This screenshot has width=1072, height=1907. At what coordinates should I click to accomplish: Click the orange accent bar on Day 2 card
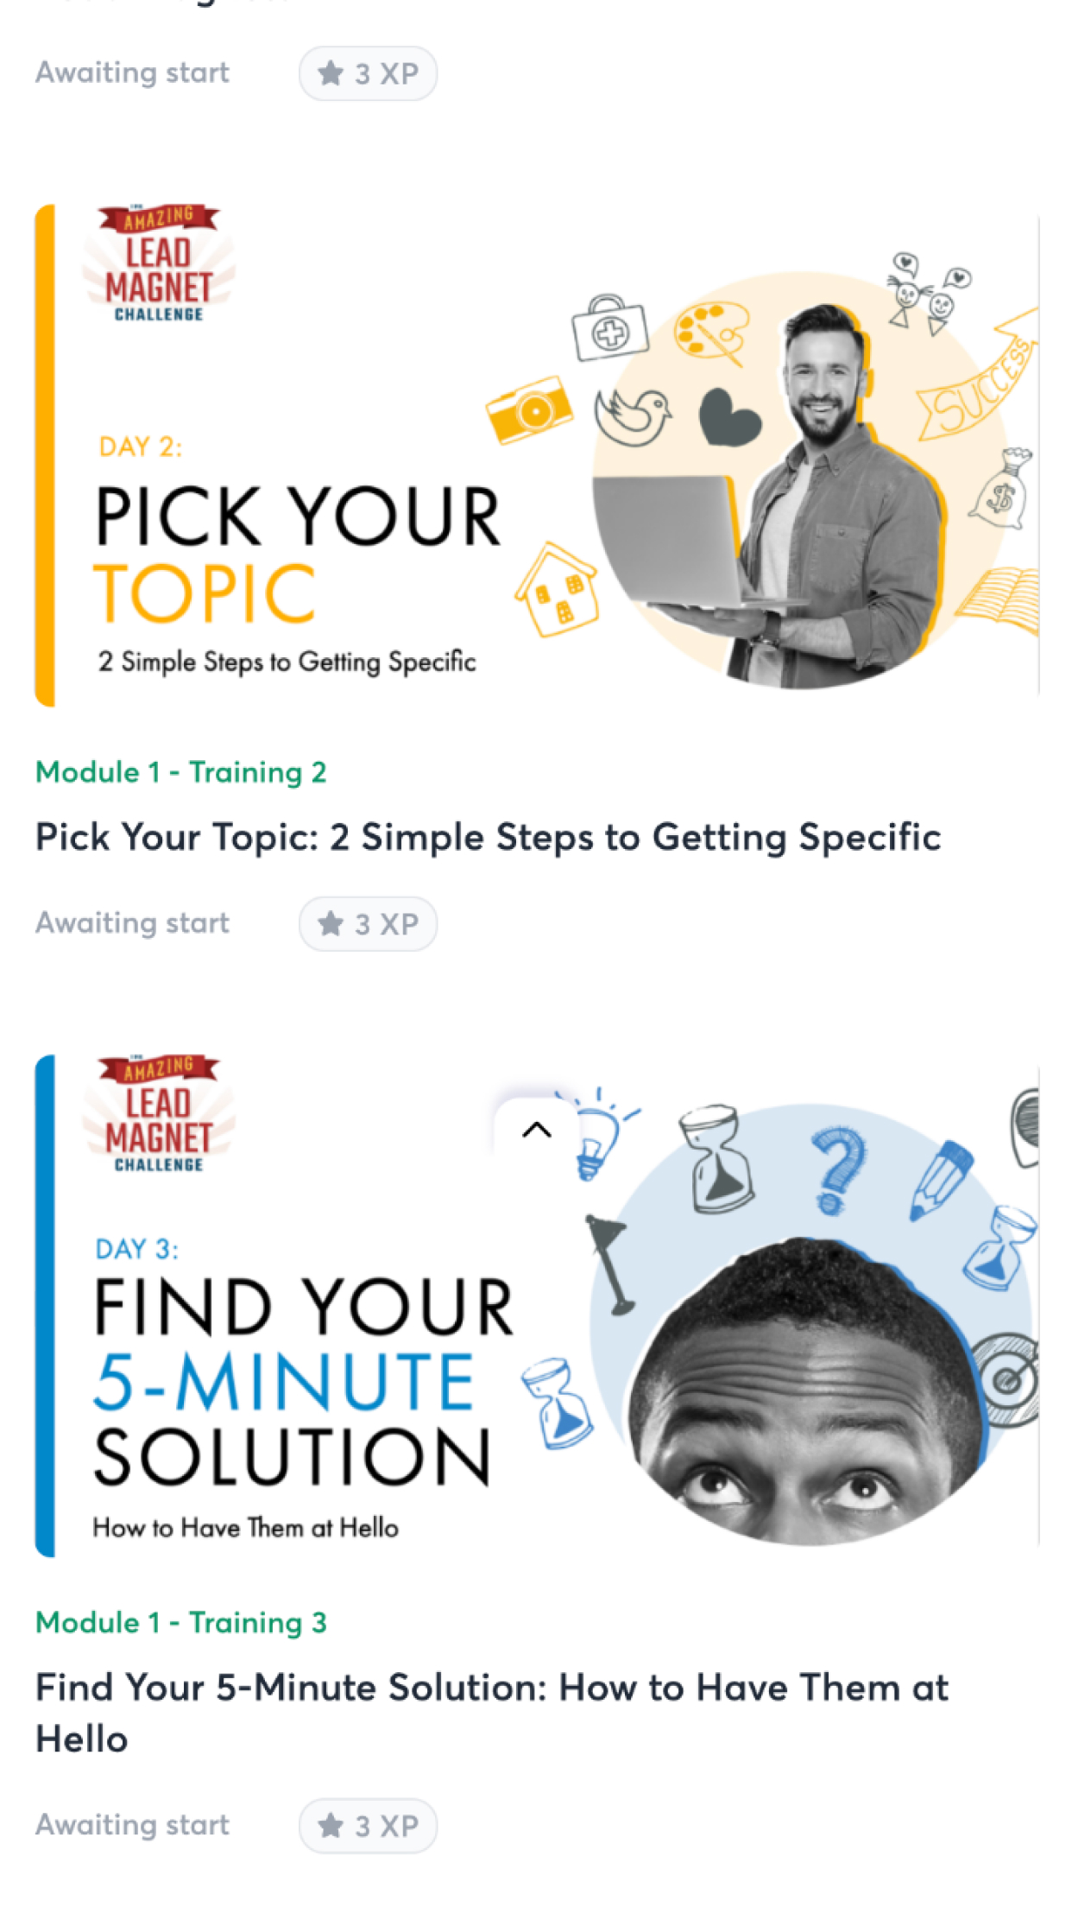click(x=45, y=455)
